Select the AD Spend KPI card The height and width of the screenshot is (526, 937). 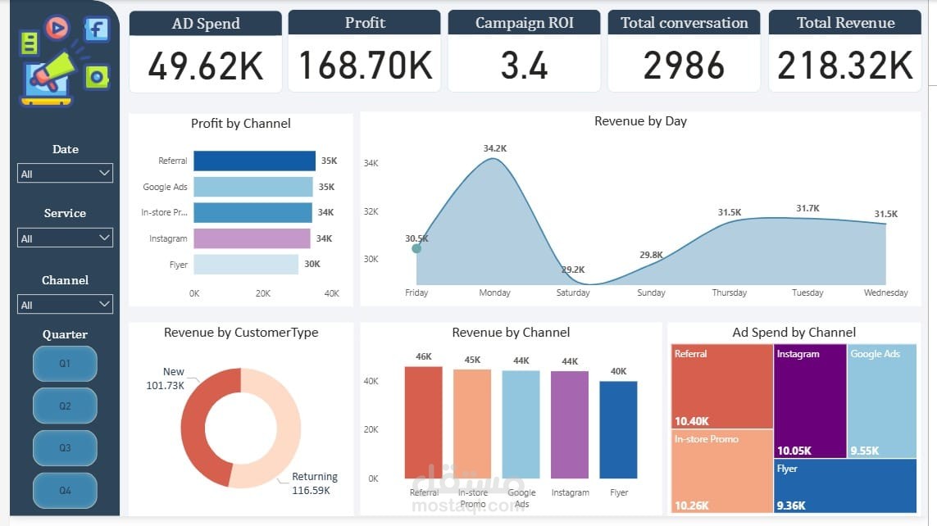coord(204,51)
